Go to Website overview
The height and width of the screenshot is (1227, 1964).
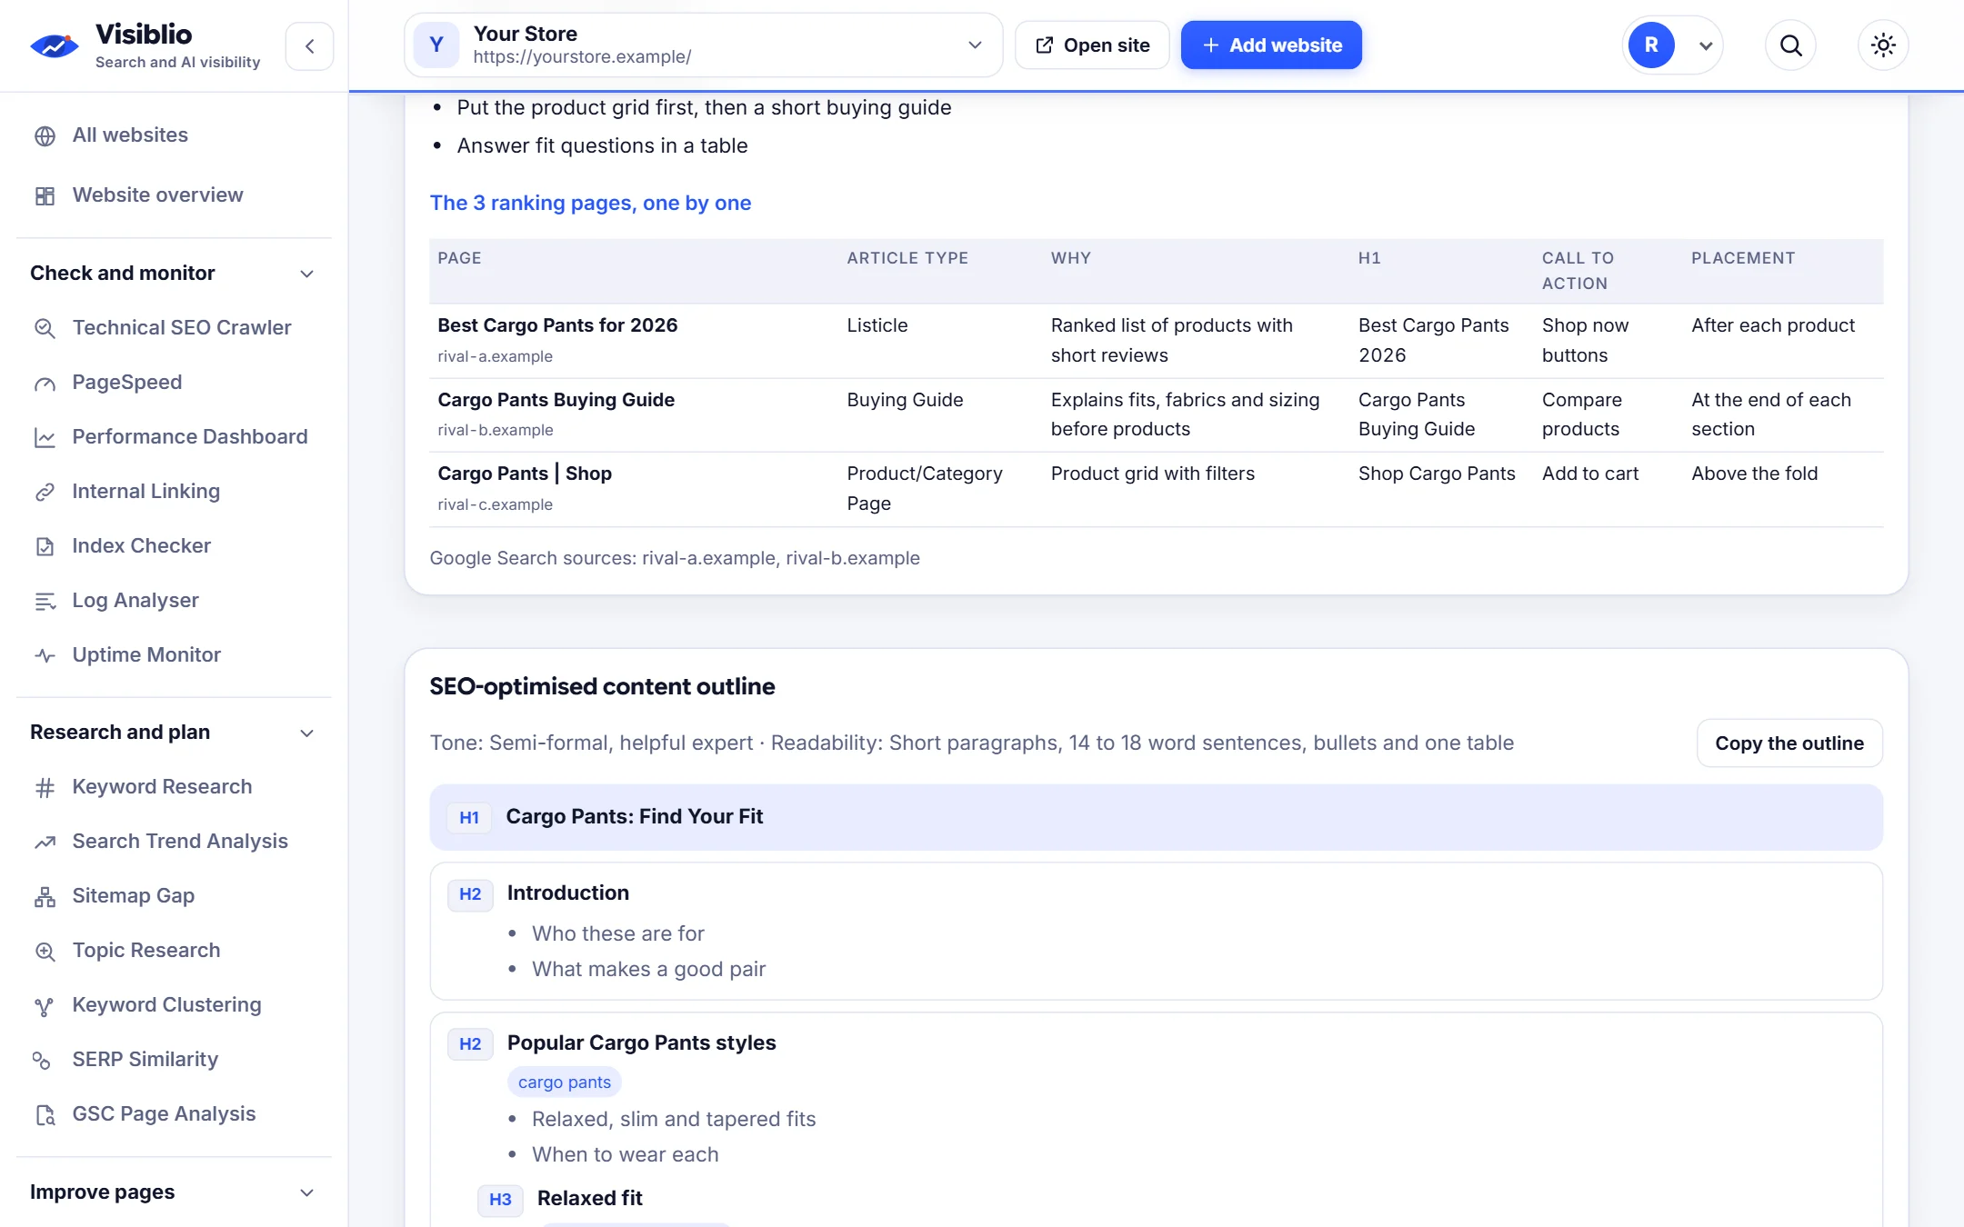click(x=157, y=195)
